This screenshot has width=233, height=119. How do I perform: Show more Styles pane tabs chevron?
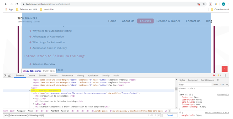pyautogui.click(x=218, y=80)
